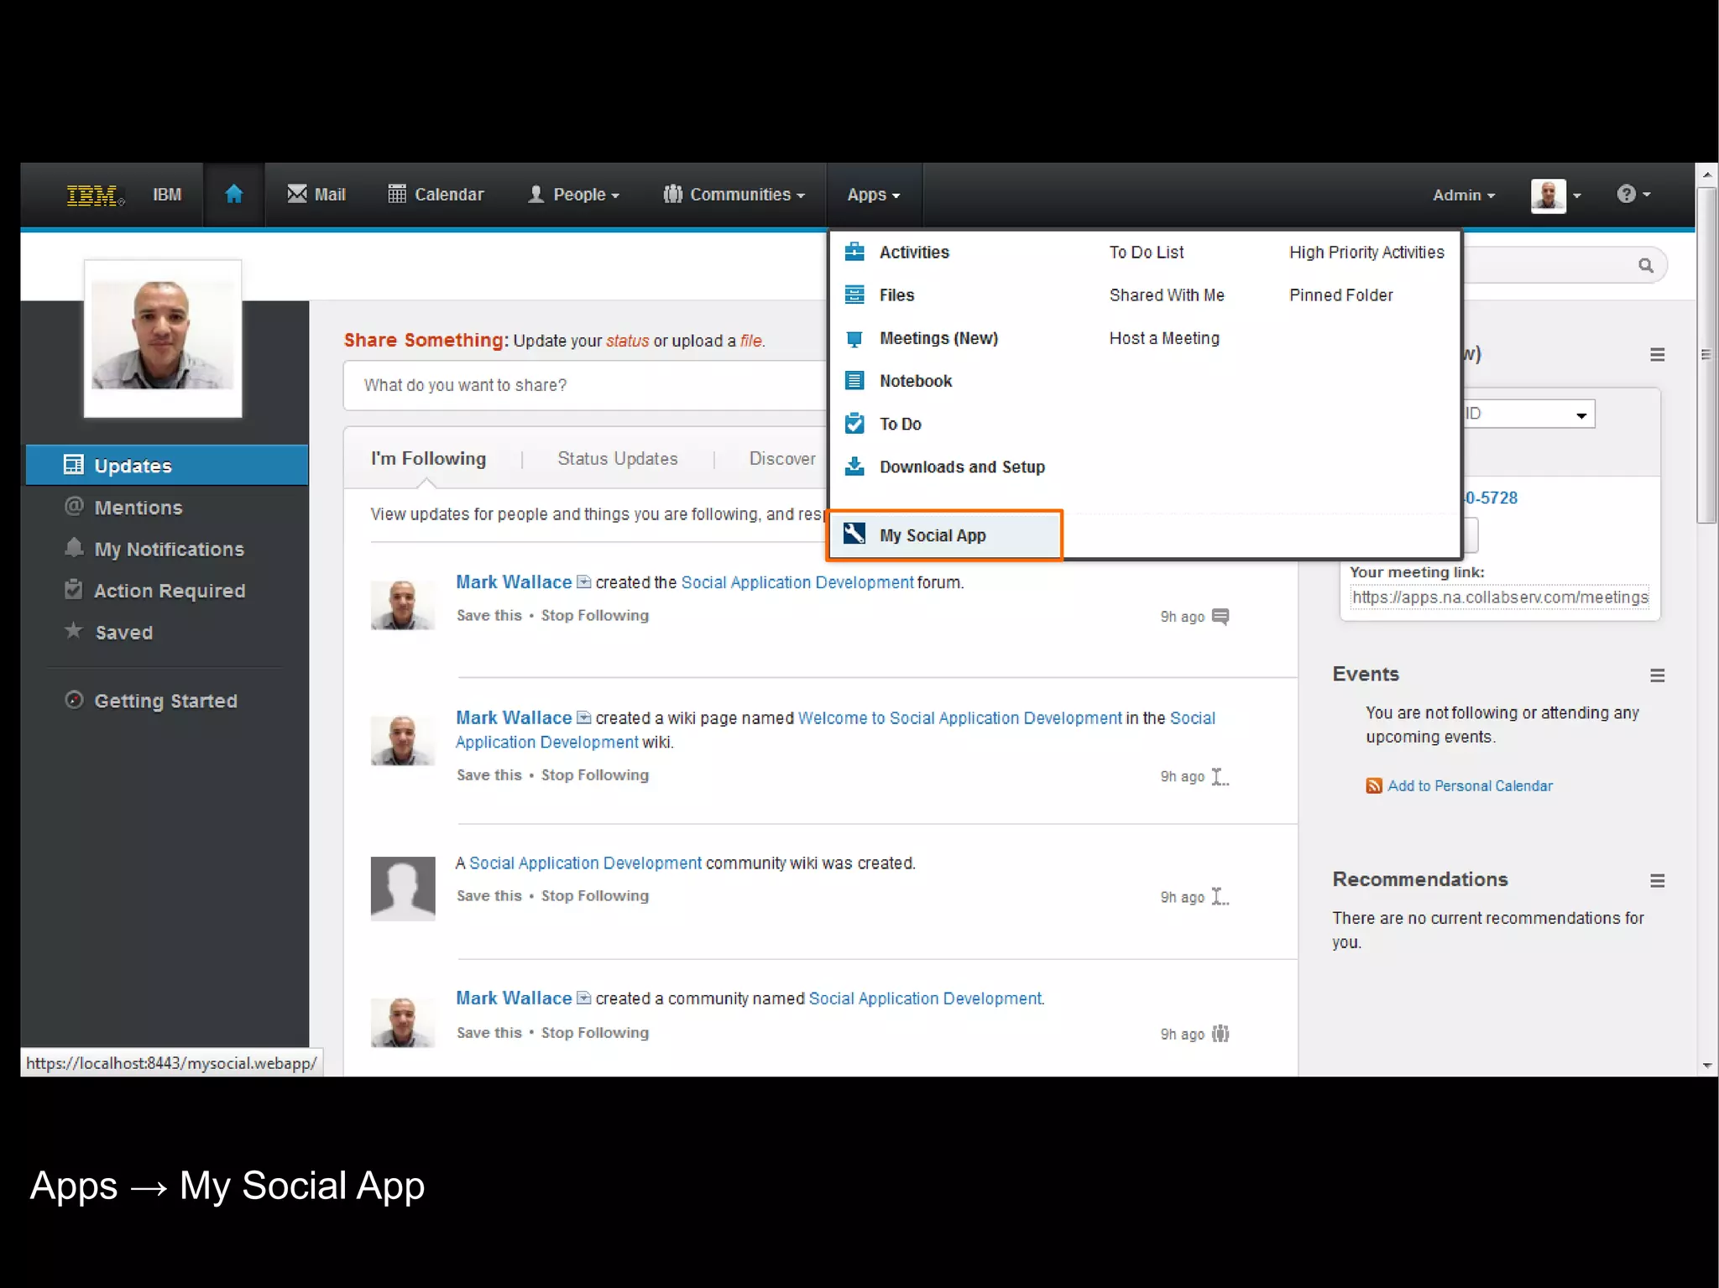Click the search magnifier icon
The image size is (1719, 1288).
[1645, 265]
